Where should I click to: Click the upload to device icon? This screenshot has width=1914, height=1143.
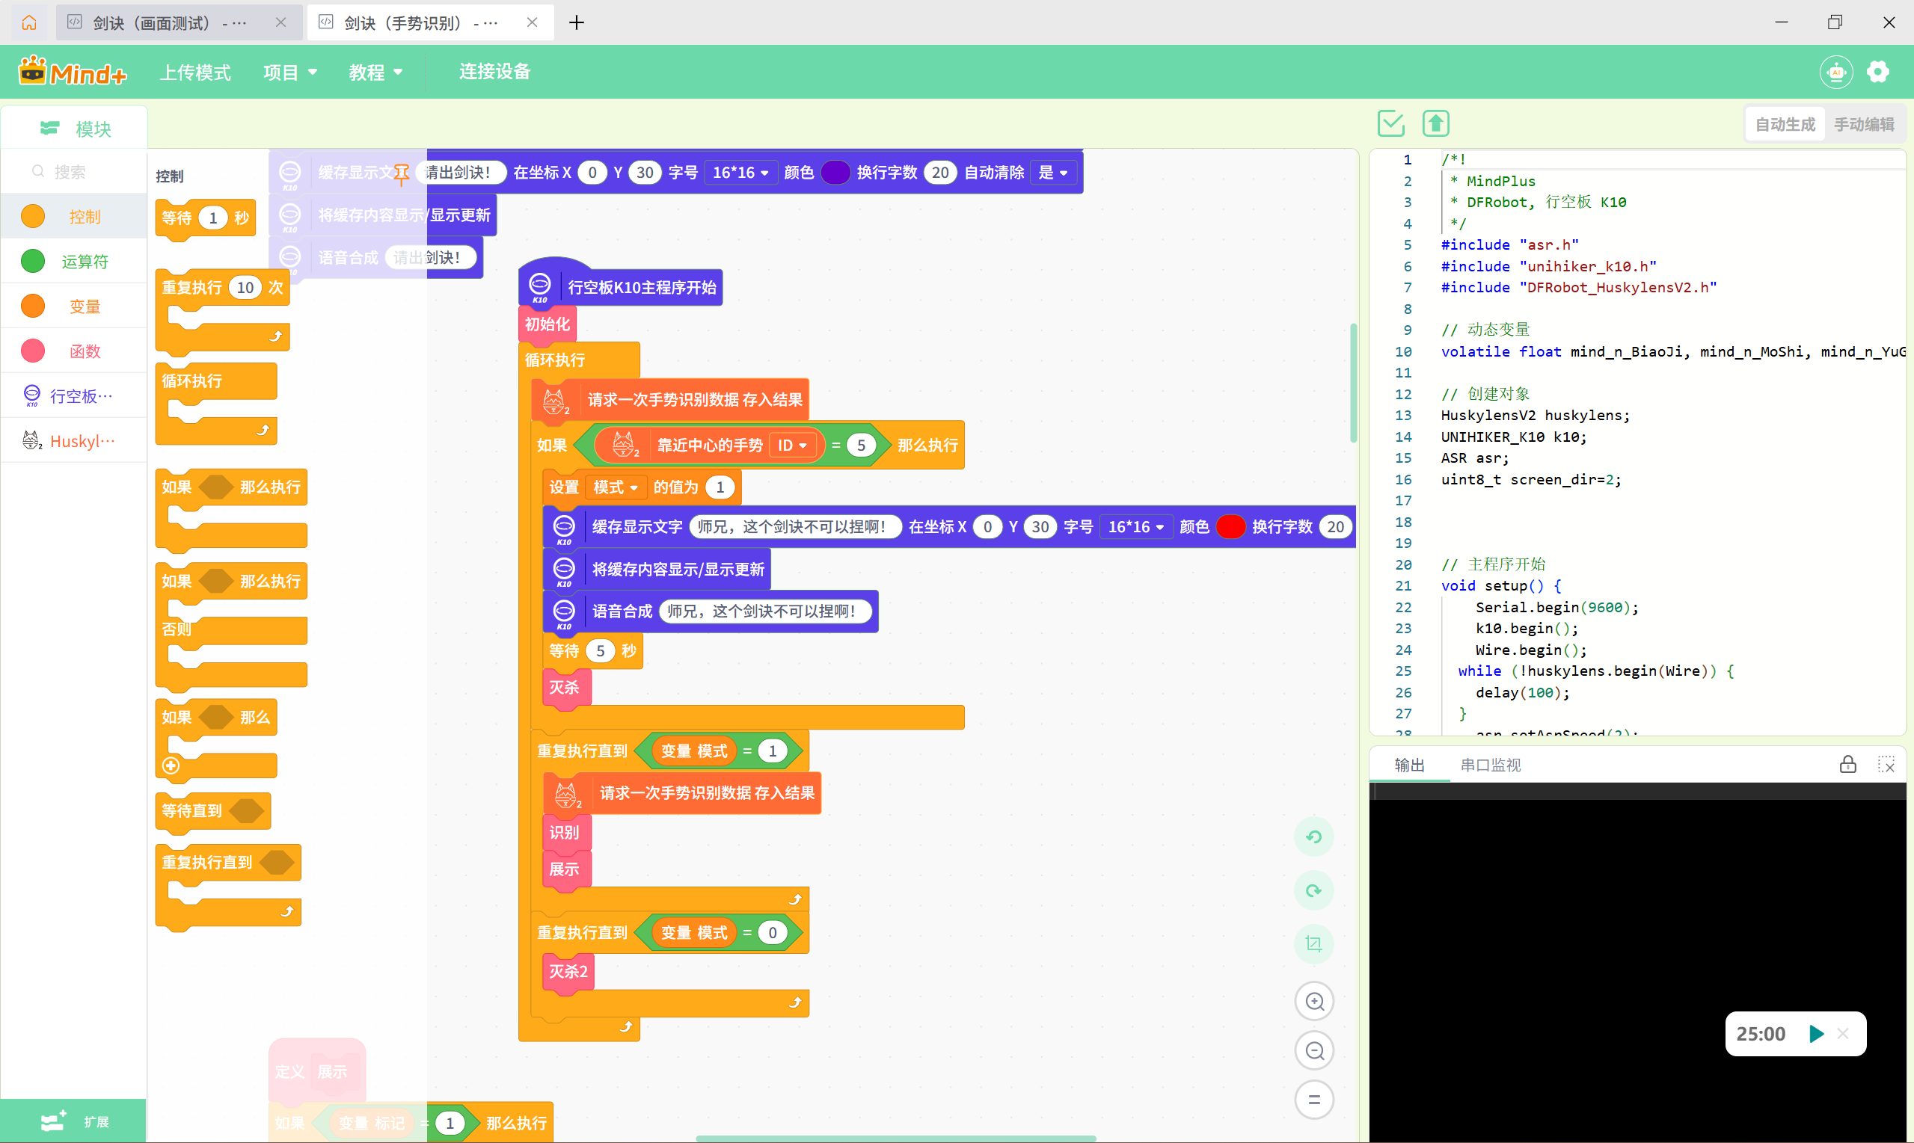click(x=1435, y=123)
